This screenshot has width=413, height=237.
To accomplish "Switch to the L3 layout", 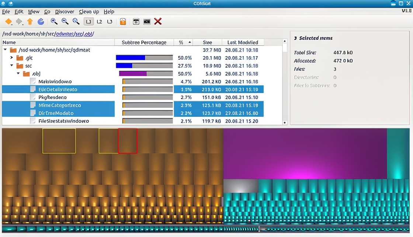I will pos(110,22).
